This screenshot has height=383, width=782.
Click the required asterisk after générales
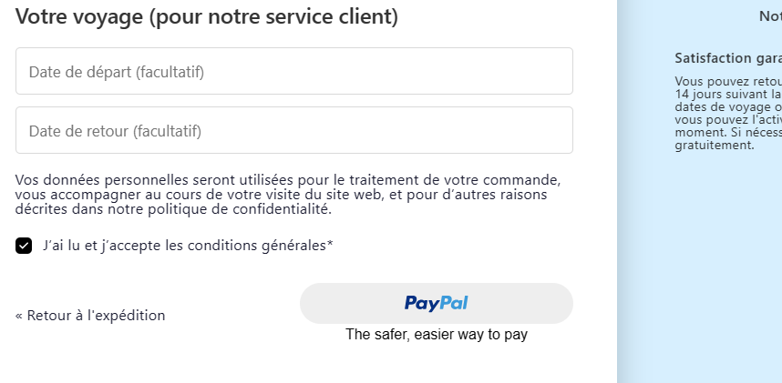330,245
